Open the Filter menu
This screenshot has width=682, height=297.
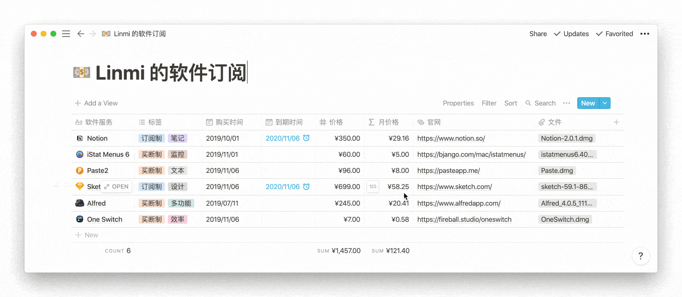489,103
